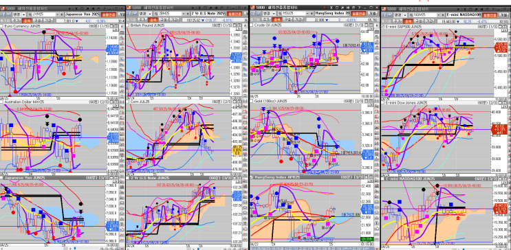Uncheck the E-mini S&P500 JUN25 chart checkbox

(382, 27)
